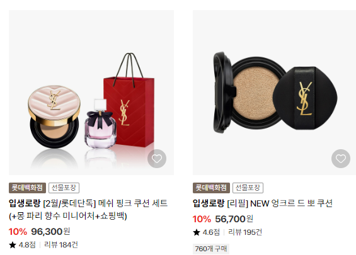Open the 리뷰 195건 reviews
Screen dimensions: 356x255
click(x=245, y=232)
